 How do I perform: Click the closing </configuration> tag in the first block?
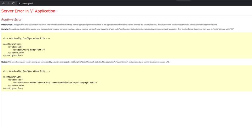13,55
